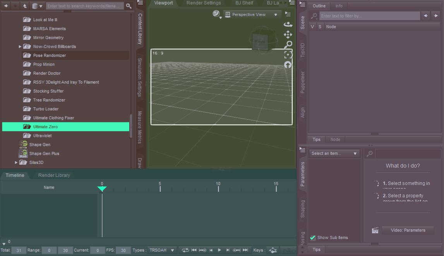Viewport: 444px width, 256px height.
Task: Play the timeline animation
Action: coord(219,250)
